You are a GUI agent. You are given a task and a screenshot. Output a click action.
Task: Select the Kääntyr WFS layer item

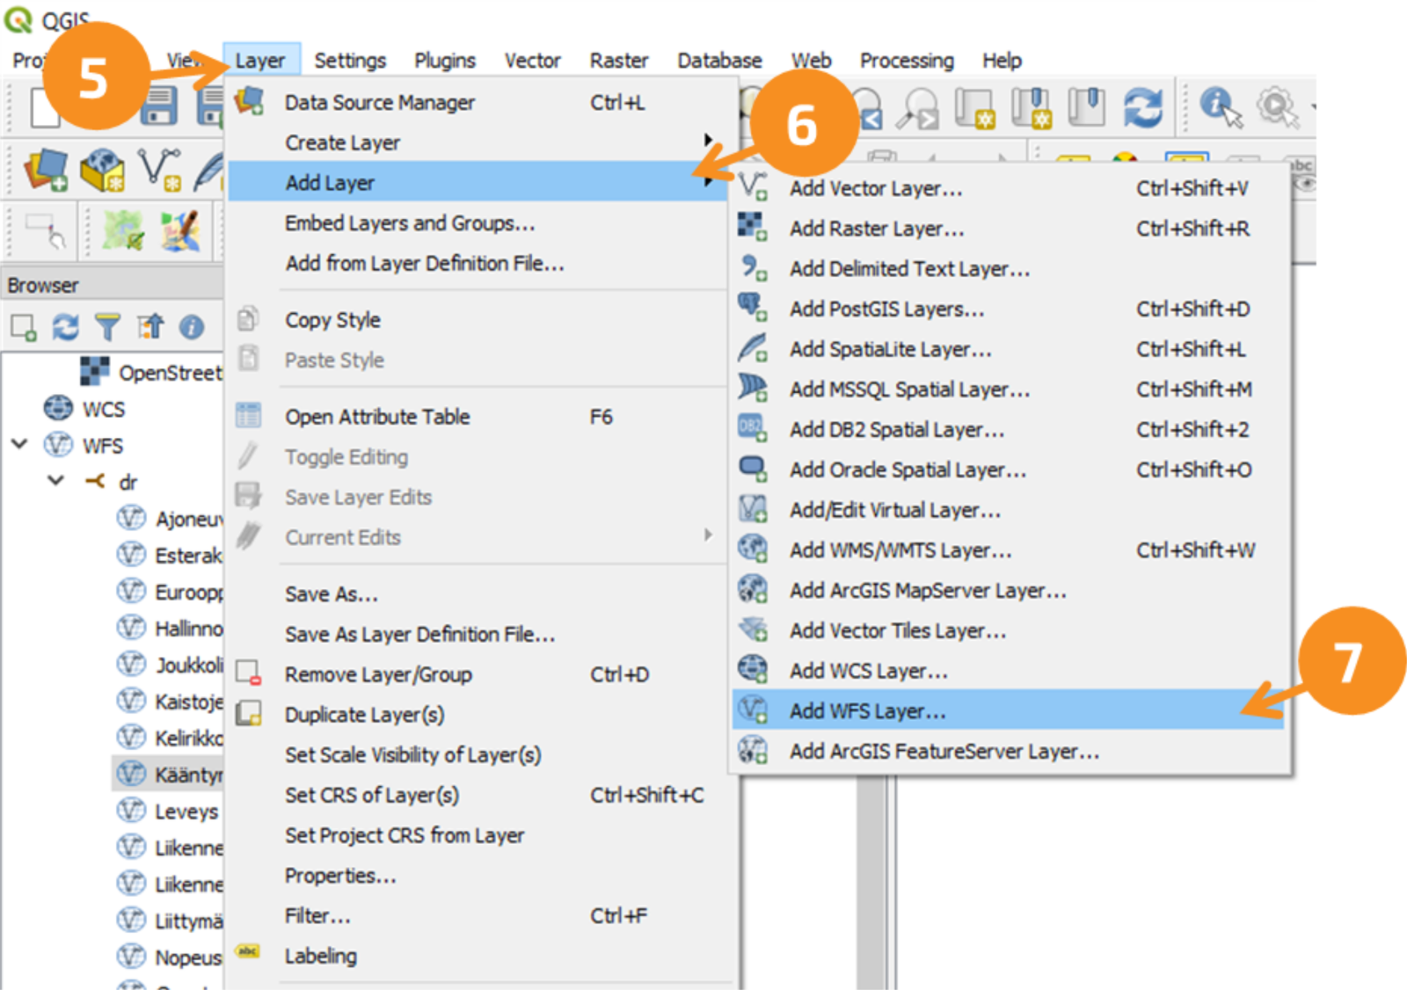click(x=169, y=775)
